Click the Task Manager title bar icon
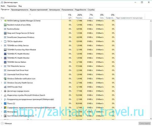The width and height of the screenshot is (152, 127). click(x=2, y=2)
